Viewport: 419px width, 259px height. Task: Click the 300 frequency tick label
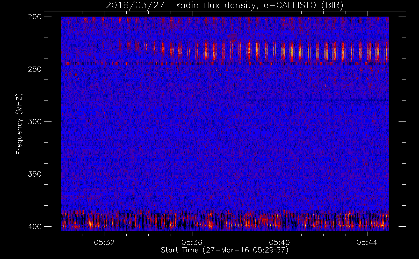(34, 122)
